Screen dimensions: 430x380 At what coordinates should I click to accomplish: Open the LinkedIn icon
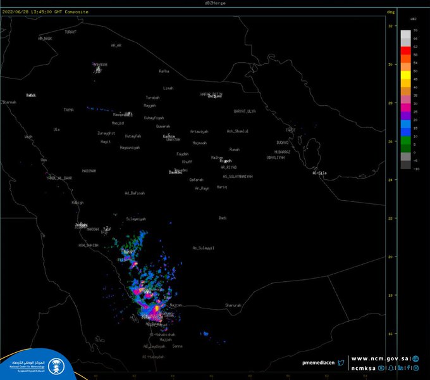401,368
